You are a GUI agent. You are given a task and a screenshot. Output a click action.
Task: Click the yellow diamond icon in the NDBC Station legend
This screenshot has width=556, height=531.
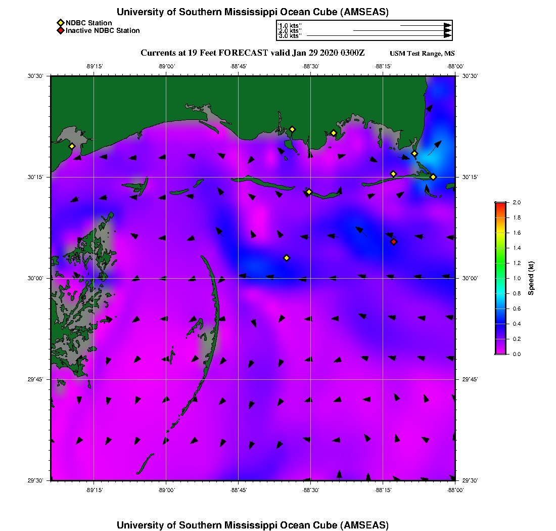click(60, 23)
